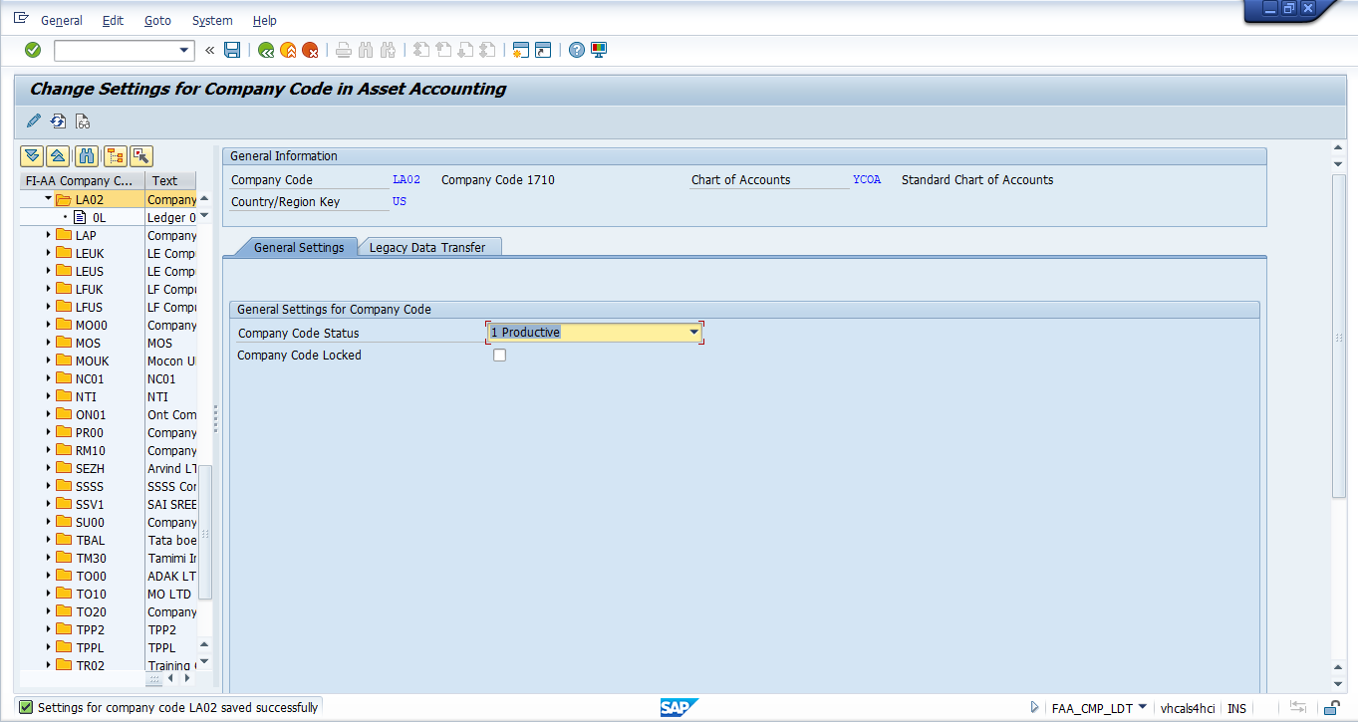Click the Customize Local Layout monitor icon
1358x722 pixels.
(599, 50)
